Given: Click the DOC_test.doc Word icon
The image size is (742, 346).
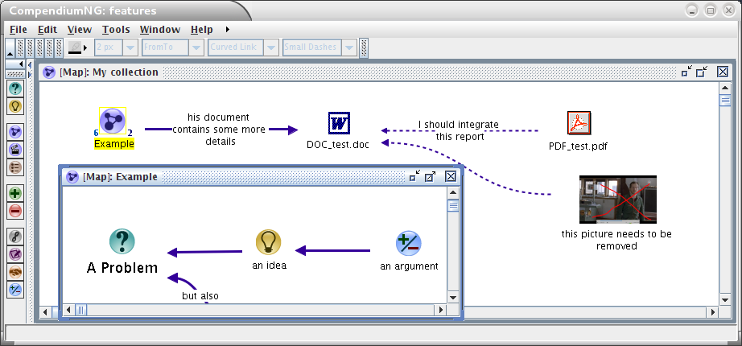Looking at the screenshot, I should [x=339, y=123].
